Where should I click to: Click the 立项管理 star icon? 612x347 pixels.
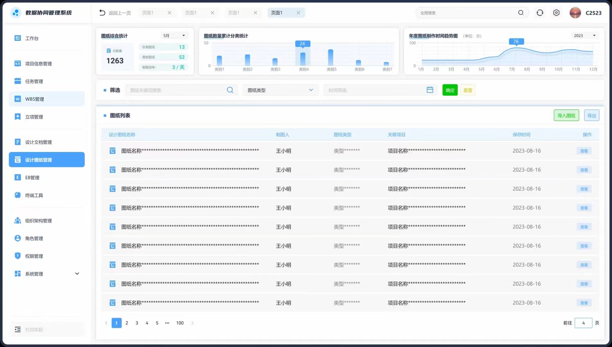pyautogui.click(x=18, y=117)
